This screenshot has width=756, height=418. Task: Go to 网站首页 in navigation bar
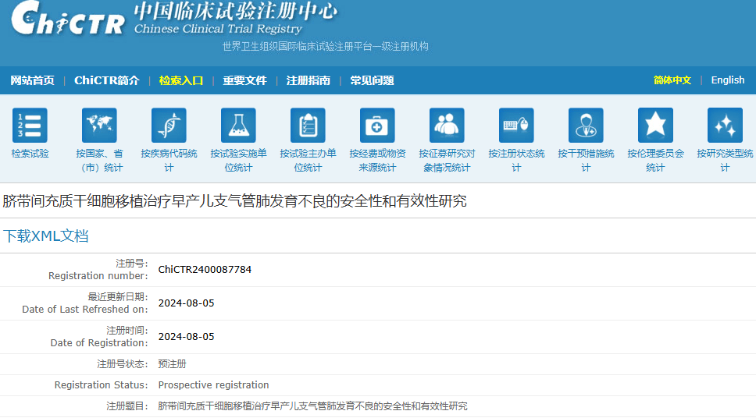[x=32, y=80]
